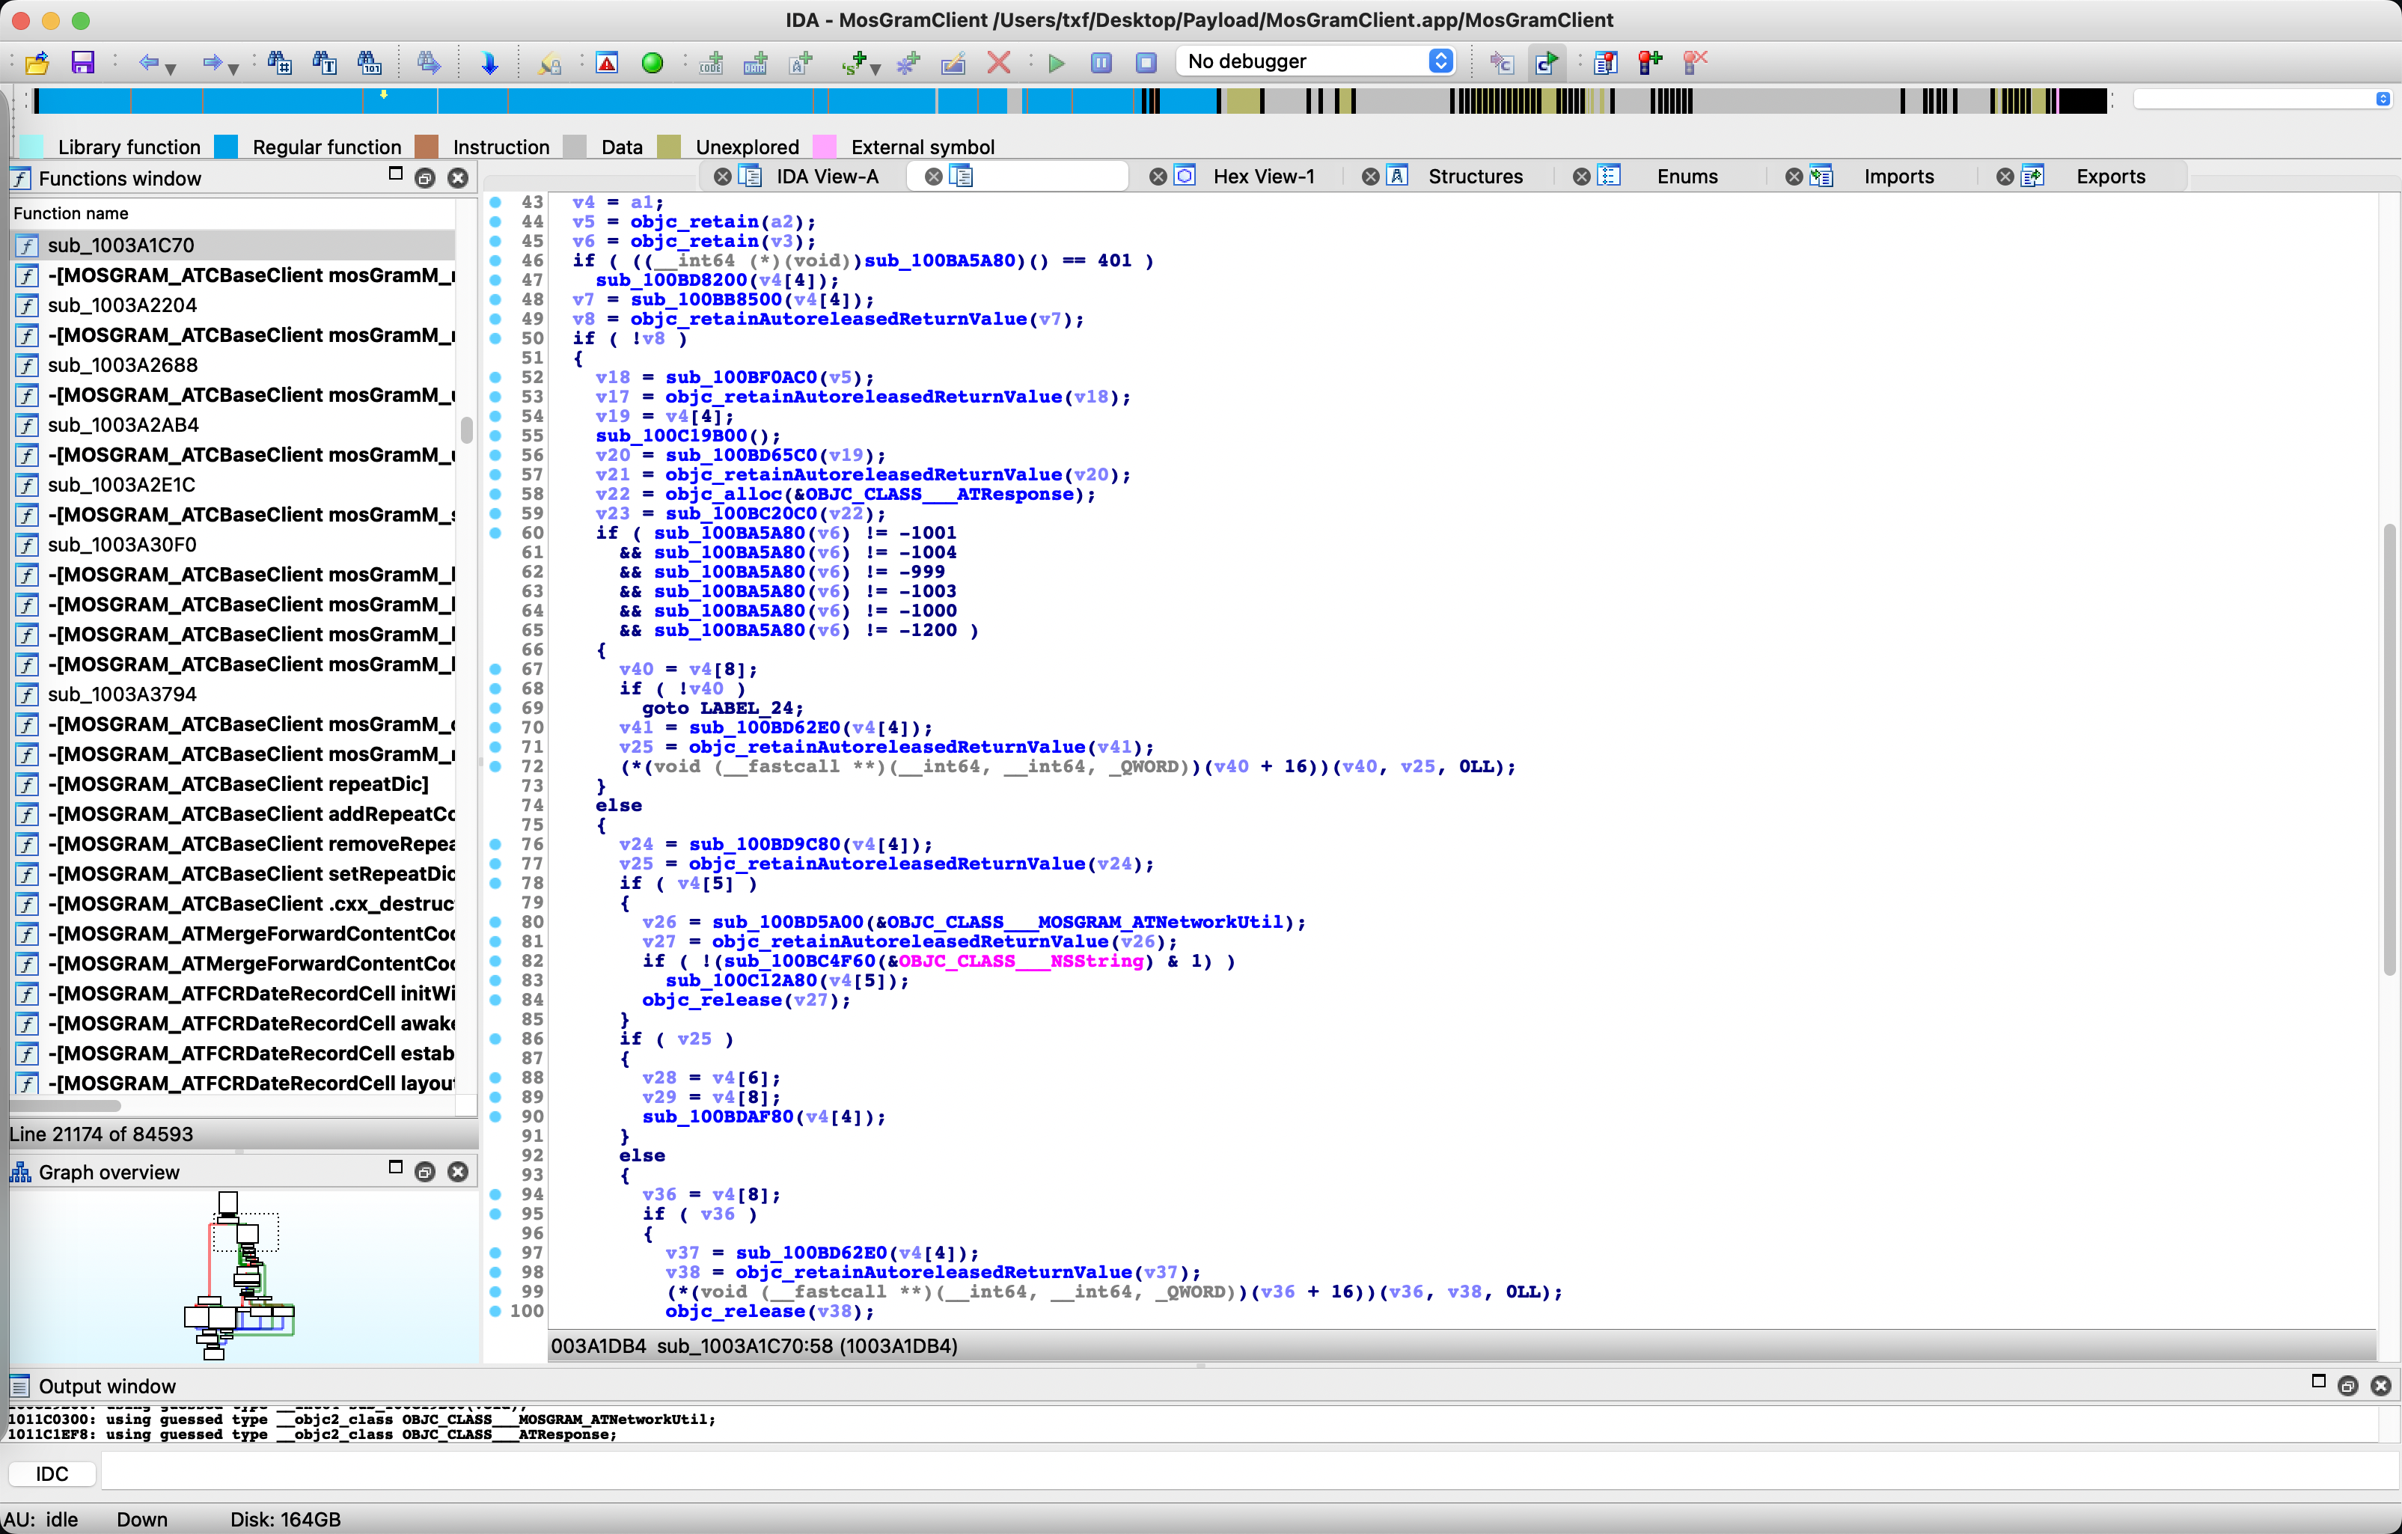Search for an immediate value with binoculars hash icon
Viewport: 2402px width, 1534px height.
click(x=279, y=63)
